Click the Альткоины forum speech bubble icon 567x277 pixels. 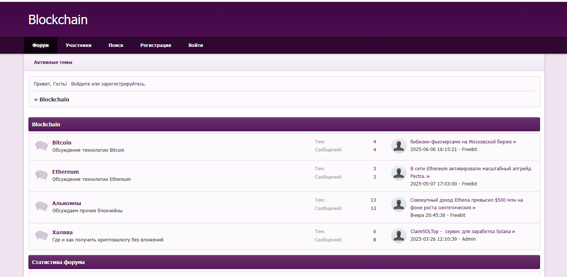tap(41, 206)
